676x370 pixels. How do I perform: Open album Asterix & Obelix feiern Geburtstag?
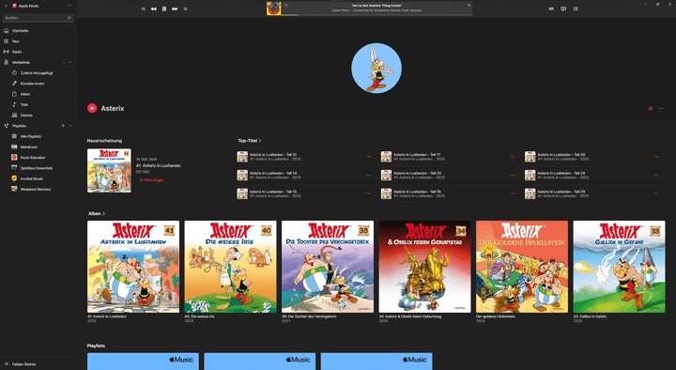click(424, 267)
